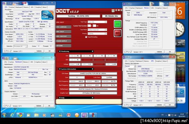
Task: Click the CPU Name field in OCCT
Action: (x=93, y=73)
